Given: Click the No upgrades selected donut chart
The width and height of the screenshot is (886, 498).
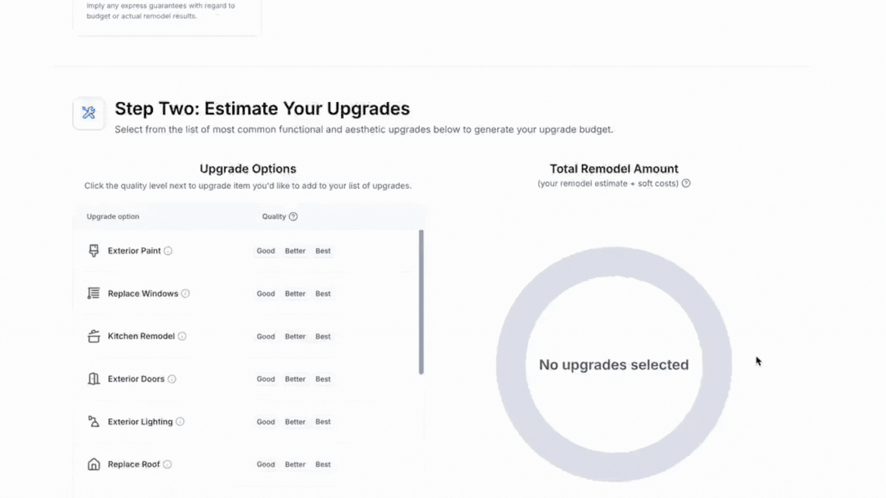Looking at the screenshot, I should pyautogui.click(x=614, y=364).
